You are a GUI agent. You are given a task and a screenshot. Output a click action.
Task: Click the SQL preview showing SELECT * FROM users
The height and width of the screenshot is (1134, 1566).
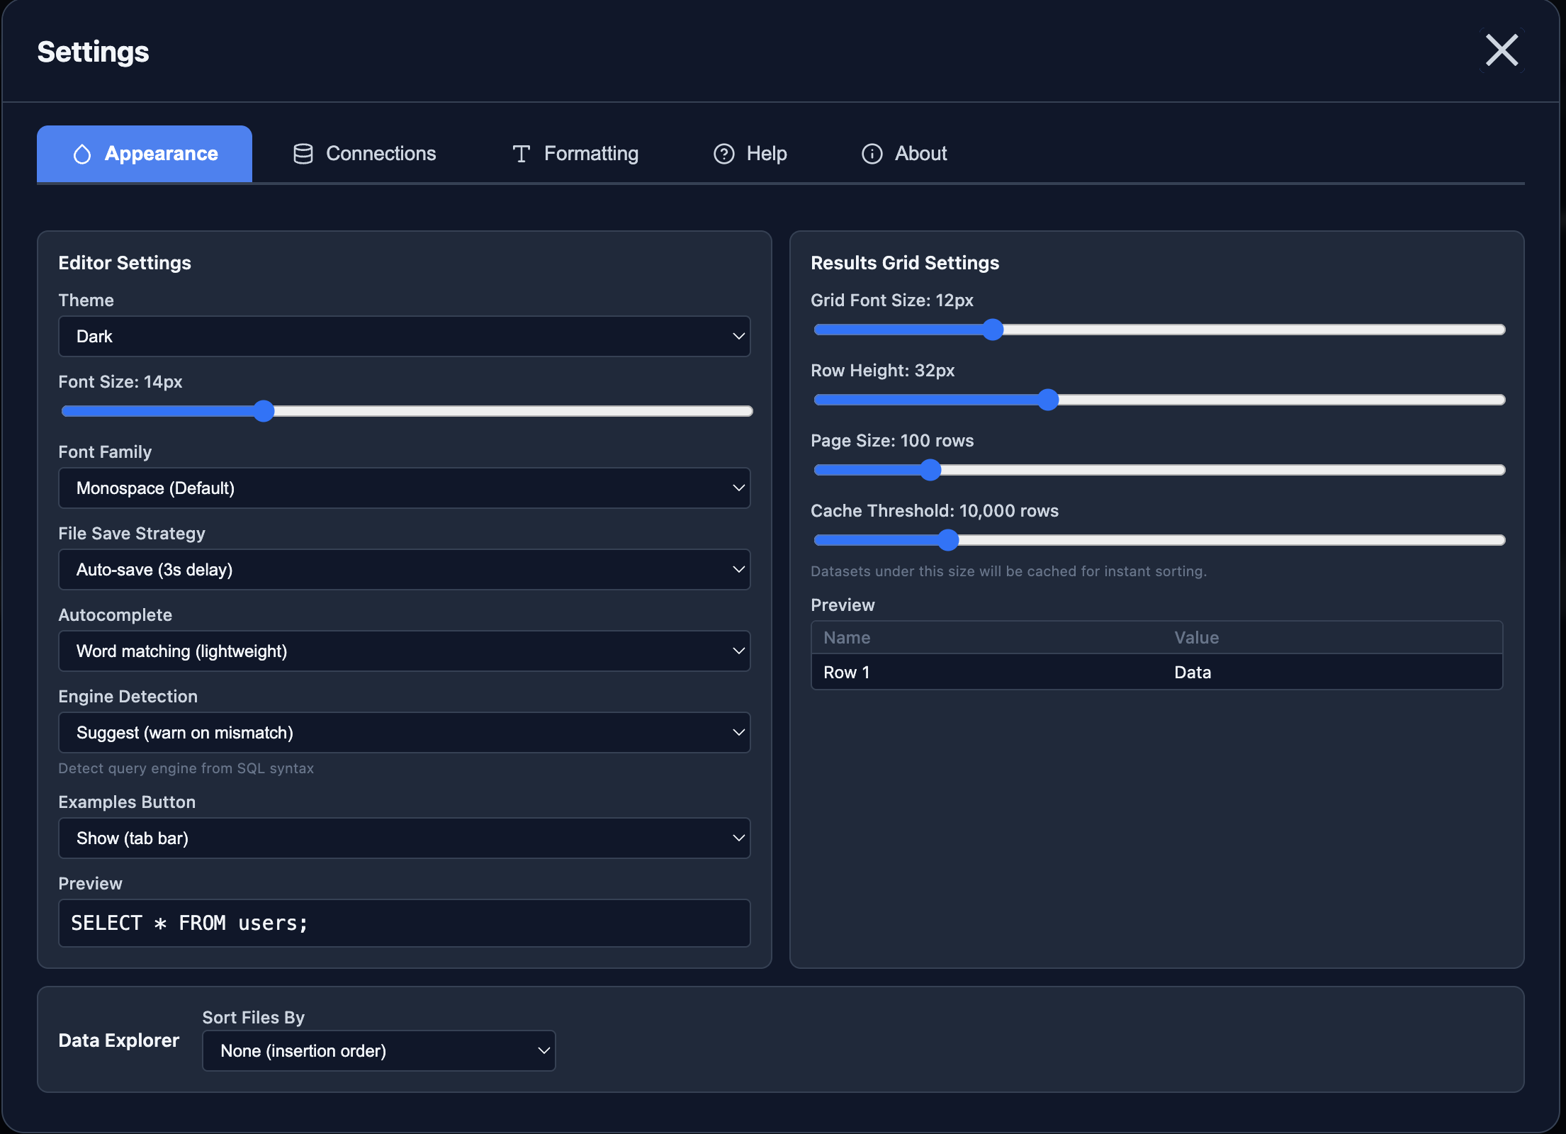[404, 923]
